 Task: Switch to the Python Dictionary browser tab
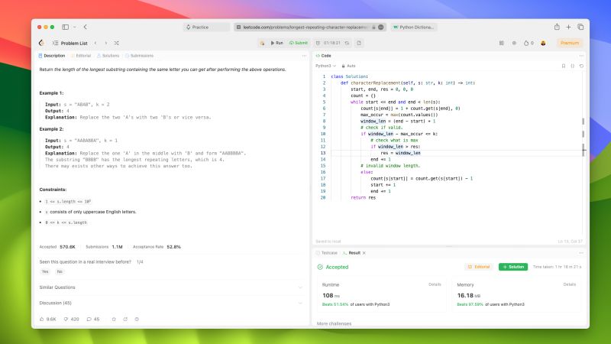point(413,27)
